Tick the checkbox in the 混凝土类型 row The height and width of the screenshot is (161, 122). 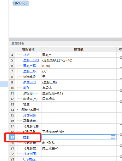coord(121,60)
